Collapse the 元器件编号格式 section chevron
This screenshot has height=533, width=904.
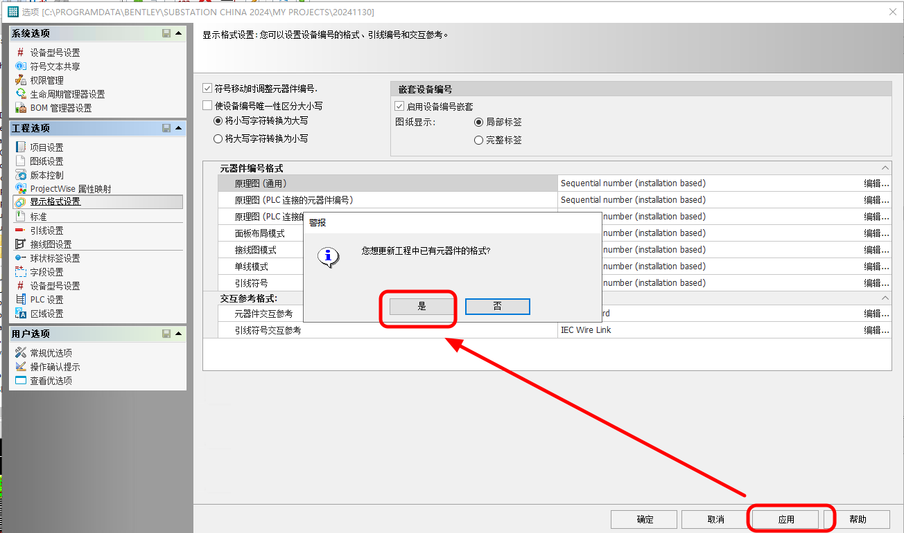coord(885,168)
